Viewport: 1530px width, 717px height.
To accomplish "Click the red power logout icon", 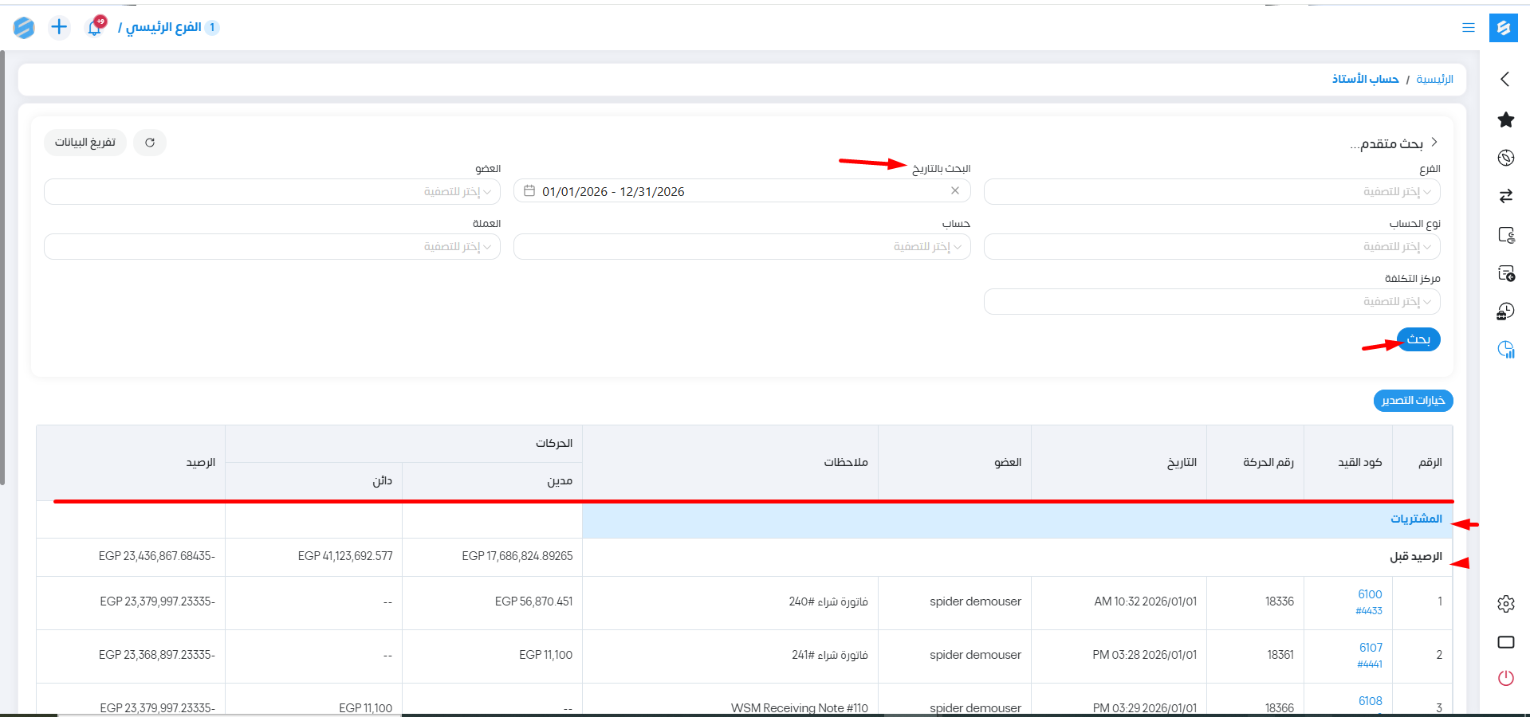I will [x=1505, y=678].
